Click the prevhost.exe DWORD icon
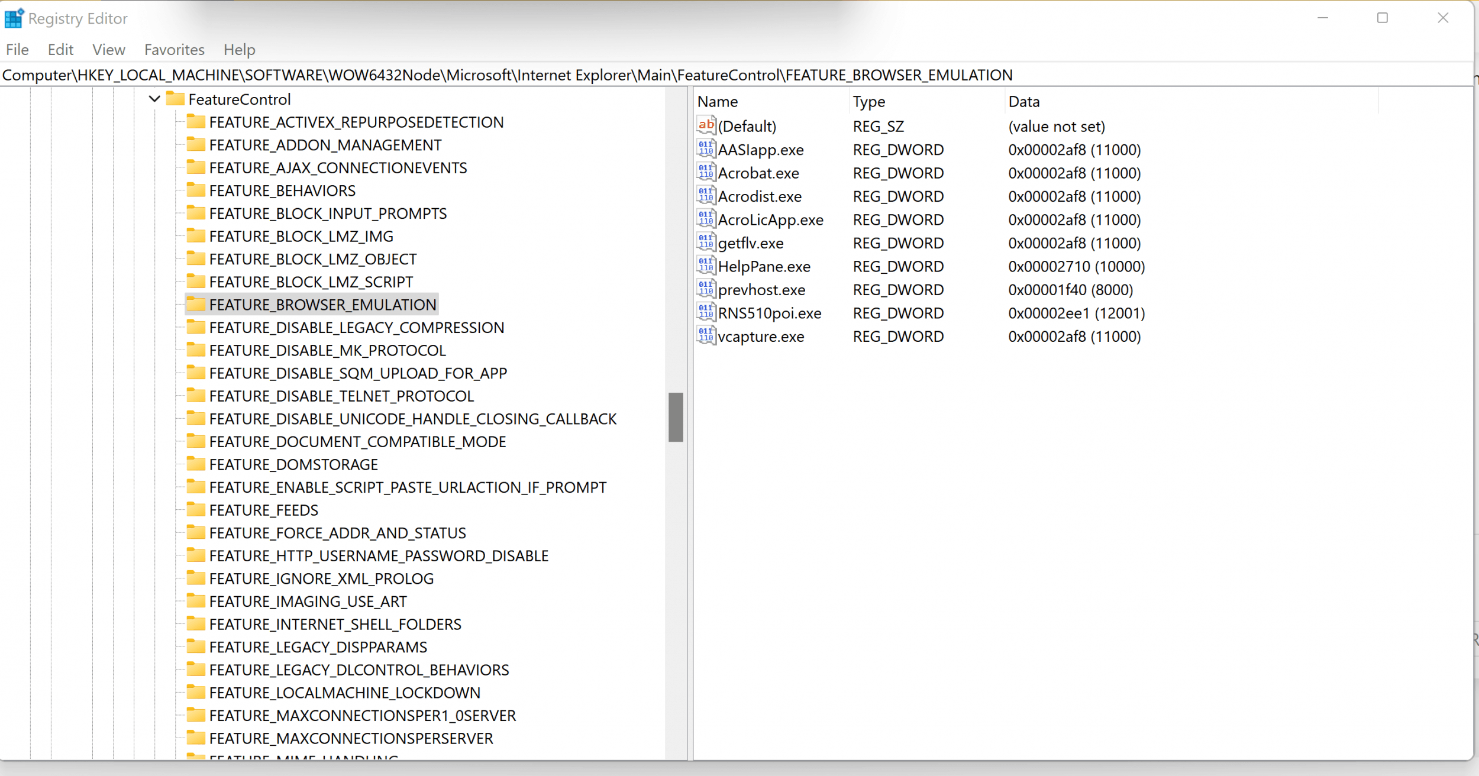 (x=706, y=289)
